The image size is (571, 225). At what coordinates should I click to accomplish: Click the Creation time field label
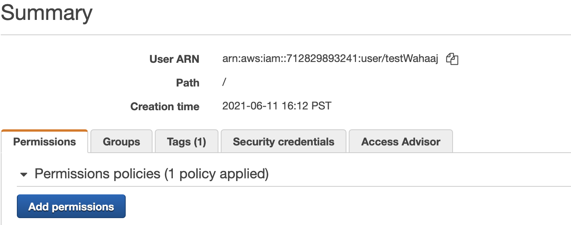tap(165, 106)
